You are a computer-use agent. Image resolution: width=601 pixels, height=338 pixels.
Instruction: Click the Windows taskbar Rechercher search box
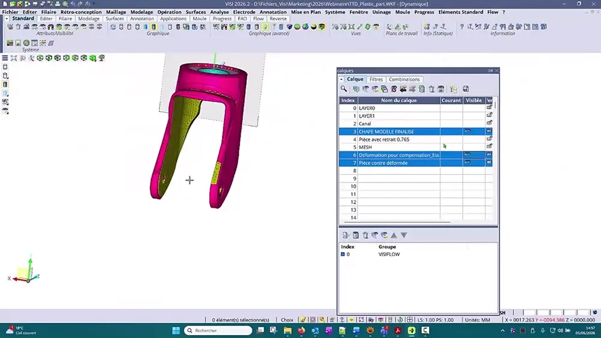pyautogui.click(x=218, y=330)
